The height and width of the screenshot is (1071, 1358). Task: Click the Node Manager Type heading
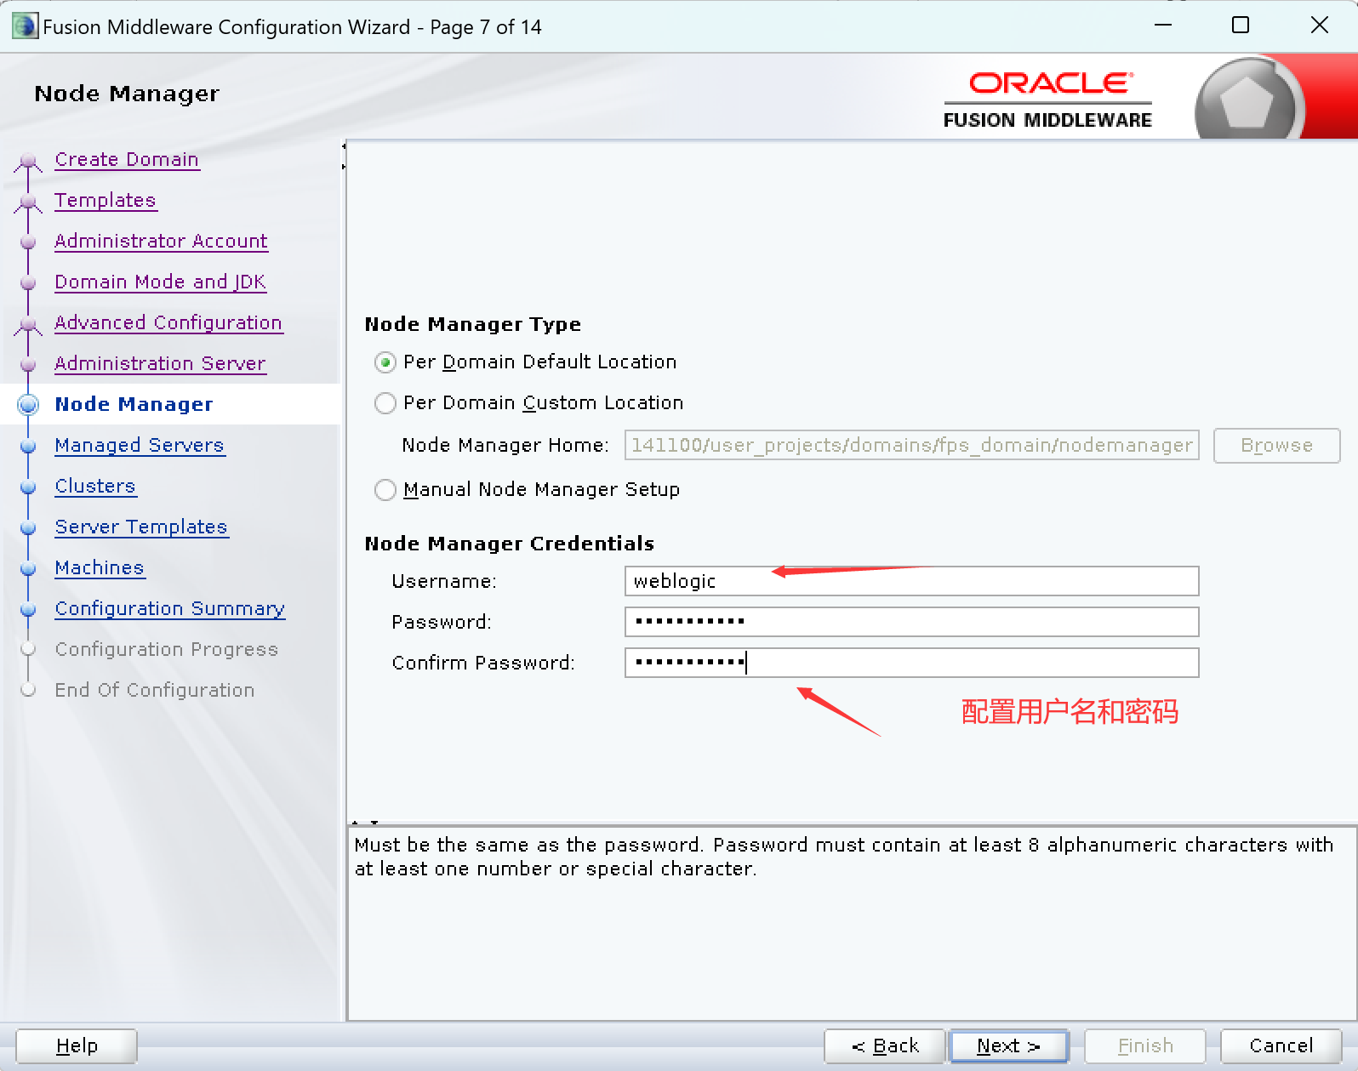point(472,324)
